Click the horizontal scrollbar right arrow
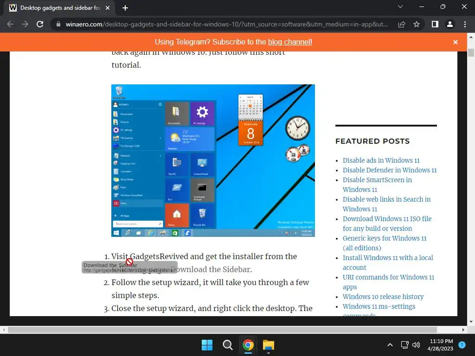The width and height of the screenshot is (475, 356). 463,330
